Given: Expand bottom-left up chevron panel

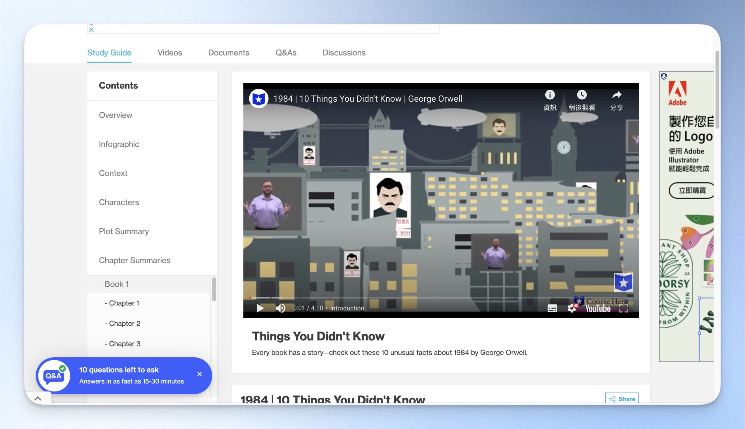Looking at the screenshot, I should [x=38, y=399].
